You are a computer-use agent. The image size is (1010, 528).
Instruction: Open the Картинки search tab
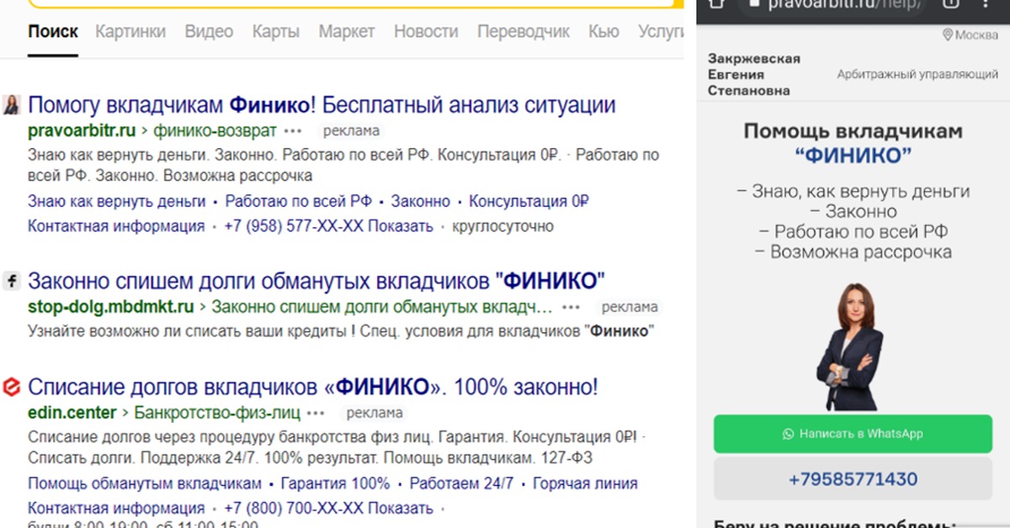[x=130, y=32]
